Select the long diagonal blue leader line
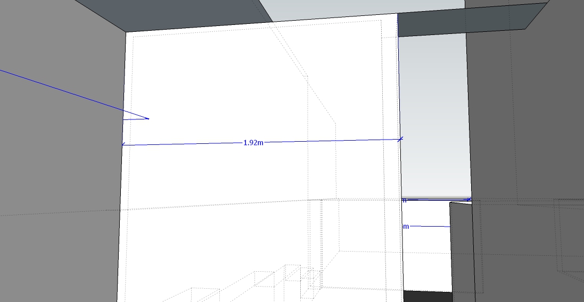Screen dimensions: 584x302 pyautogui.click(x=69, y=93)
